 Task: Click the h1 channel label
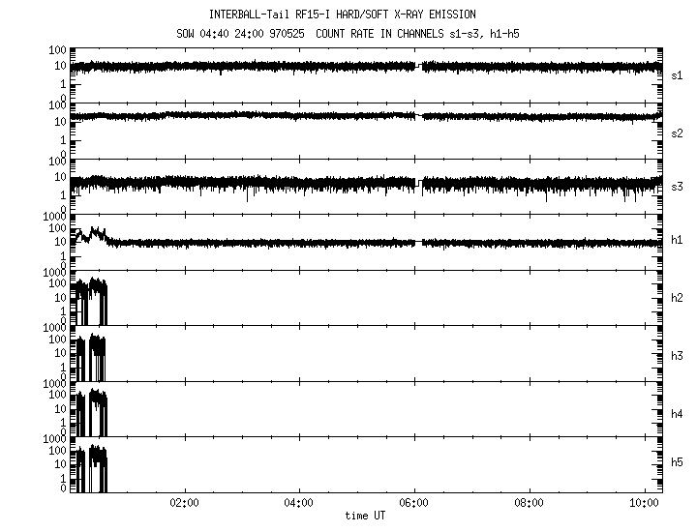coord(678,240)
